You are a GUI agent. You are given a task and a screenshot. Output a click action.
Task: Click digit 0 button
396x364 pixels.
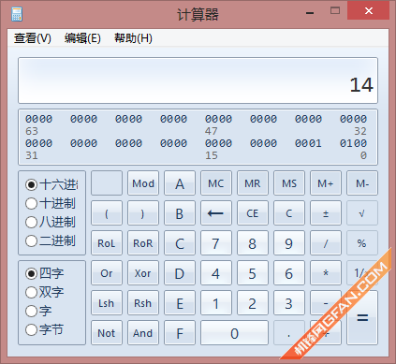pos(234,333)
